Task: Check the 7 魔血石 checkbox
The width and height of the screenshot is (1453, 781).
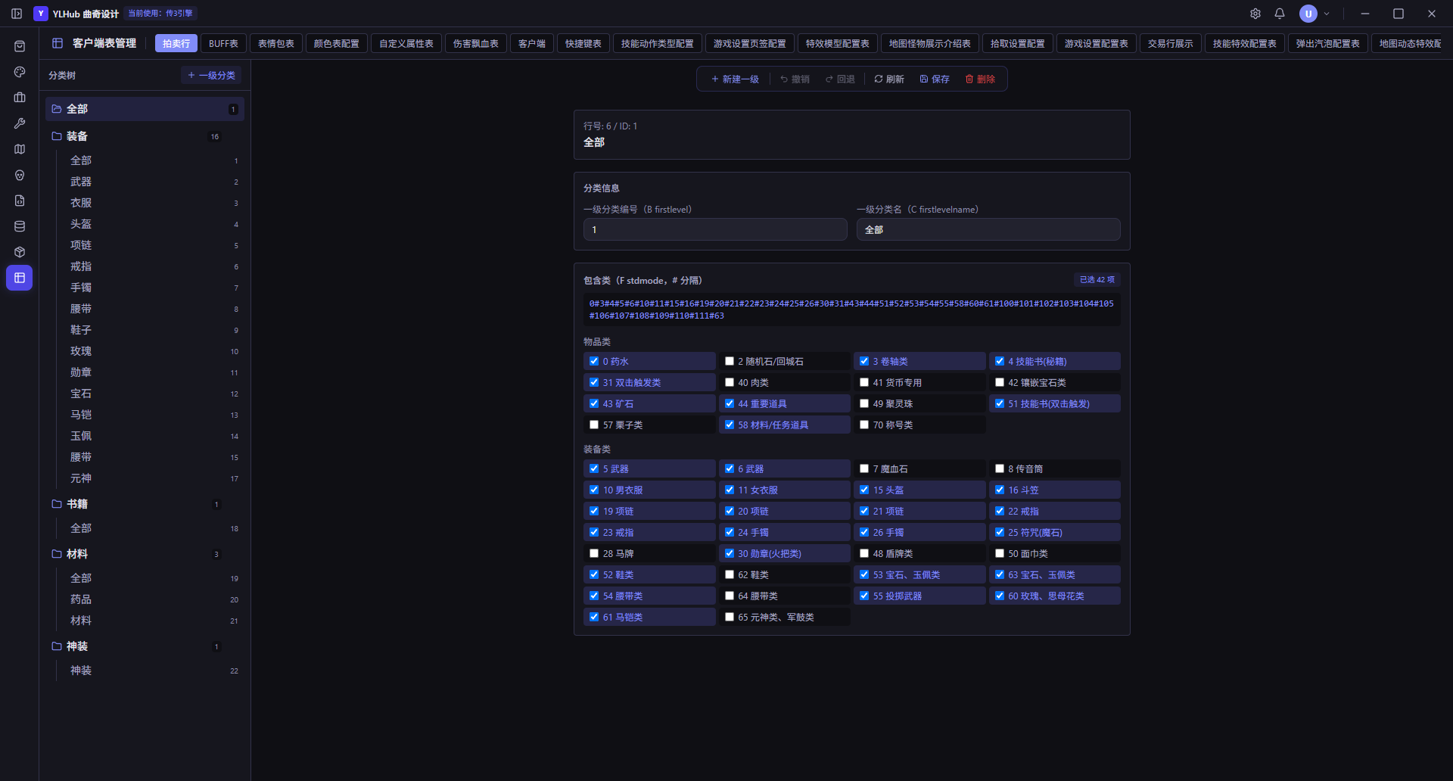Action: click(x=864, y=468)
